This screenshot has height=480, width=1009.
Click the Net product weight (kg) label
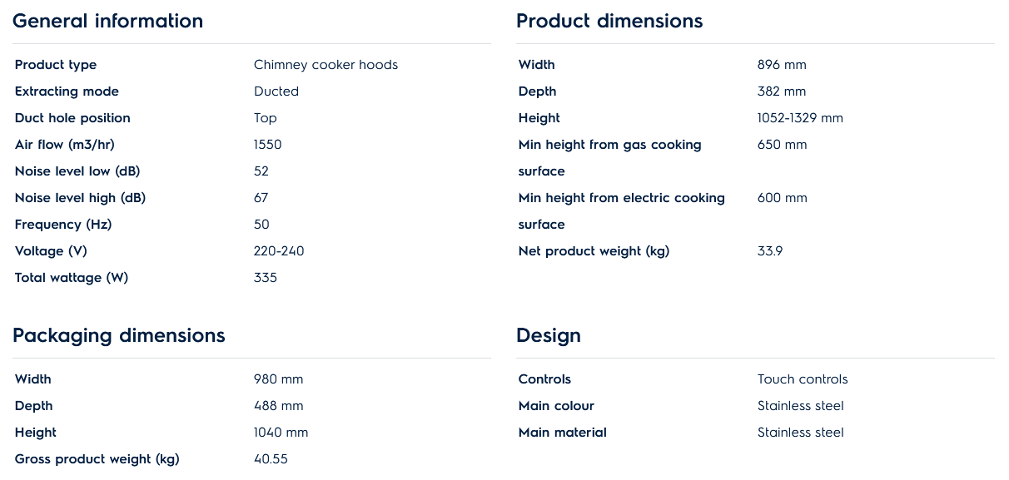click(594, 251)
